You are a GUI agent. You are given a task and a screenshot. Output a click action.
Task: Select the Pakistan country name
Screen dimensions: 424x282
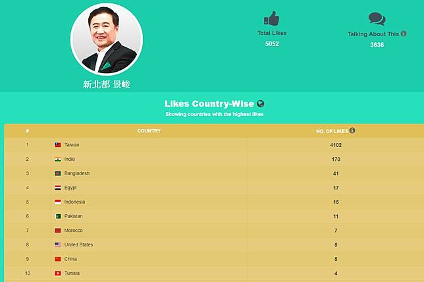(x=73, y=216)
